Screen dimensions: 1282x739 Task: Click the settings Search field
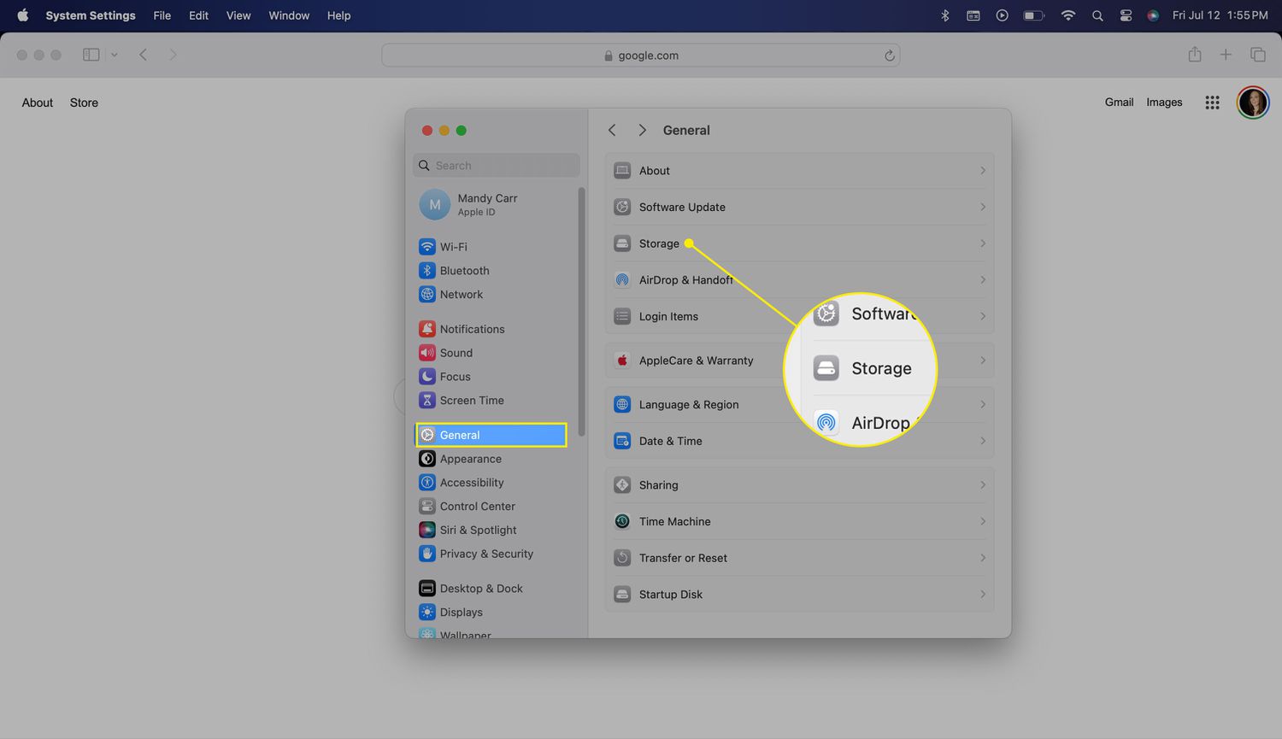497,166
